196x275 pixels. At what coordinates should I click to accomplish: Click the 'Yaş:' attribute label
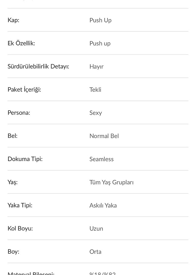click(x=13, y=182)
